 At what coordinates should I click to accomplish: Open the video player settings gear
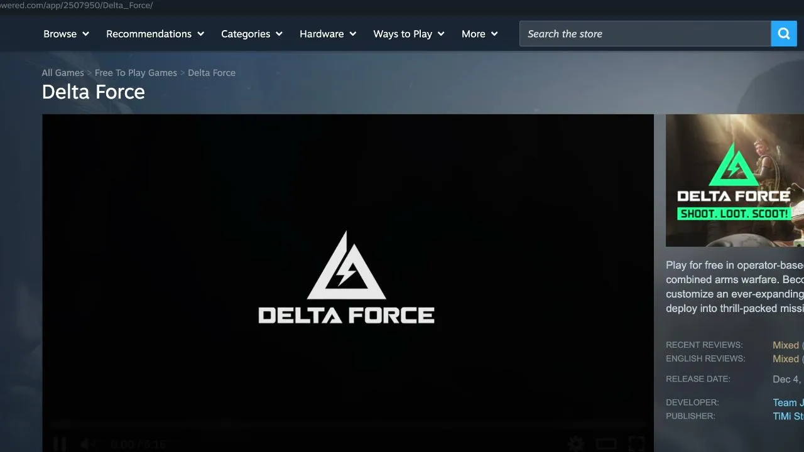coord(575,444)
